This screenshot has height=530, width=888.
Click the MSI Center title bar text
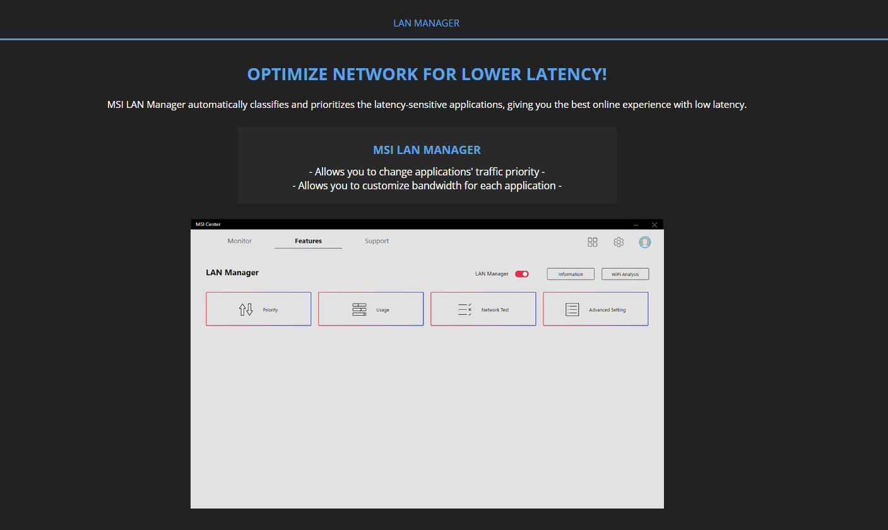tap(208, 225)
